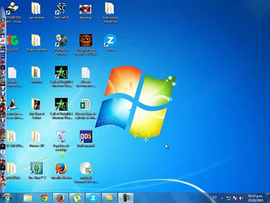
Task: Show hidden system tray icons
Action: pos(222,198)
